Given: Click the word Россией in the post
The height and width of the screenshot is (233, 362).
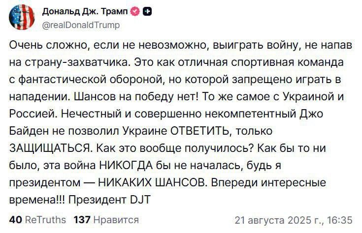Looking at the screenshot, I should tap(33, 114).
